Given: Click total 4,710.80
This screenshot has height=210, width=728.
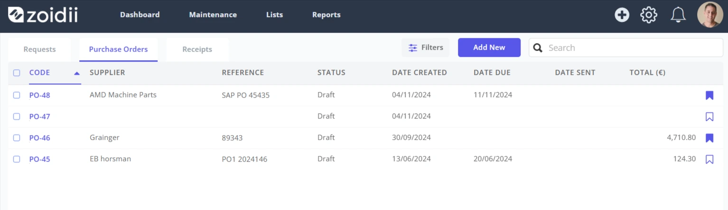Looking at the screenshot, I should pyautogui.click(x=681, y=137).
